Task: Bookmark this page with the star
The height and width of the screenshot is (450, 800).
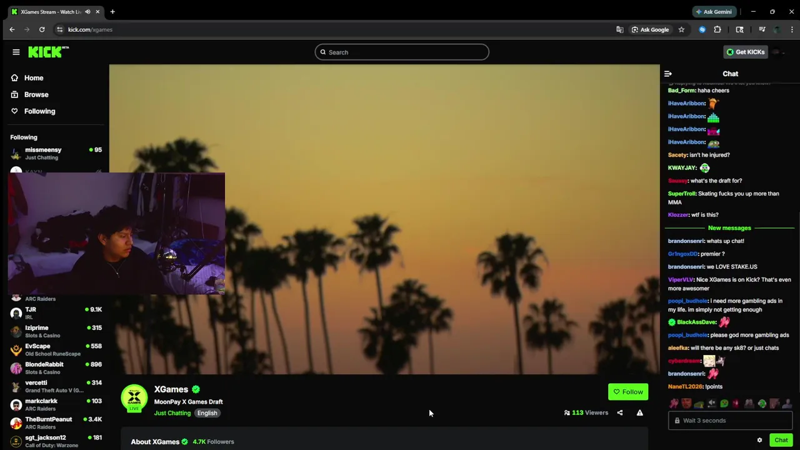Action: [x=681, y=29]
